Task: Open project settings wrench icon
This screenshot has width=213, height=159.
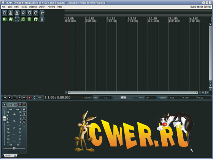Action: point(23,13)
